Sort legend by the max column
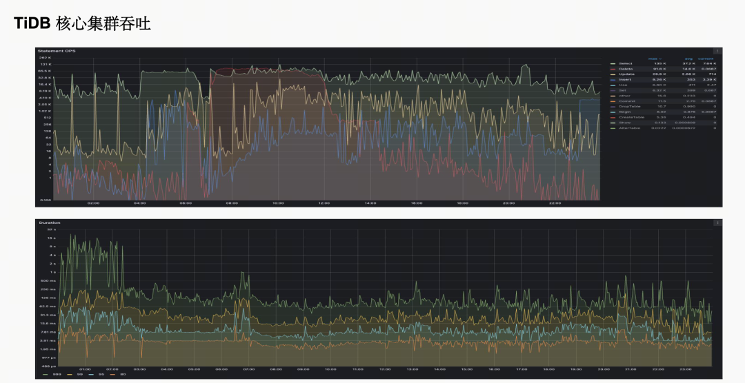The height and width of the screenshot is (383, 745). (x=655, y=59)
